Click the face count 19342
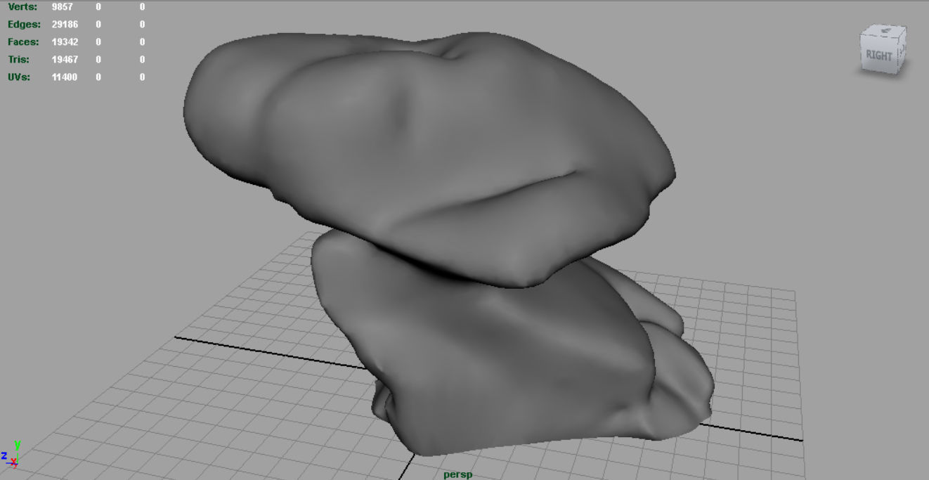Viewport: 929px width, 480px height. coord(65,42)
